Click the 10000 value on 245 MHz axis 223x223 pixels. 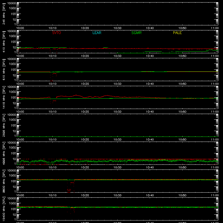12,3
